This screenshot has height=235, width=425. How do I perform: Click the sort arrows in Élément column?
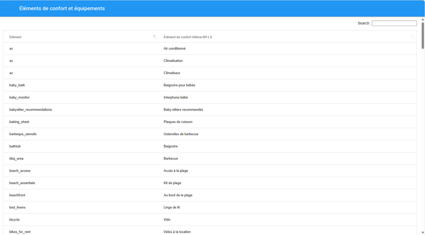click(155, 37)
